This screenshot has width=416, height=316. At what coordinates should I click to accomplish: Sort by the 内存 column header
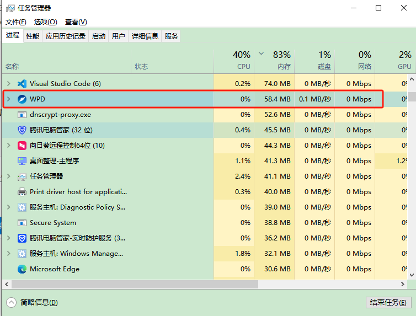[274, 61]
